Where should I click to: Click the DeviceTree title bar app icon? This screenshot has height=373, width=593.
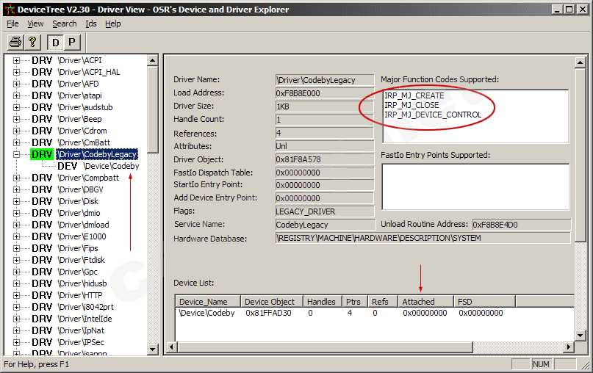coord(9,10)
